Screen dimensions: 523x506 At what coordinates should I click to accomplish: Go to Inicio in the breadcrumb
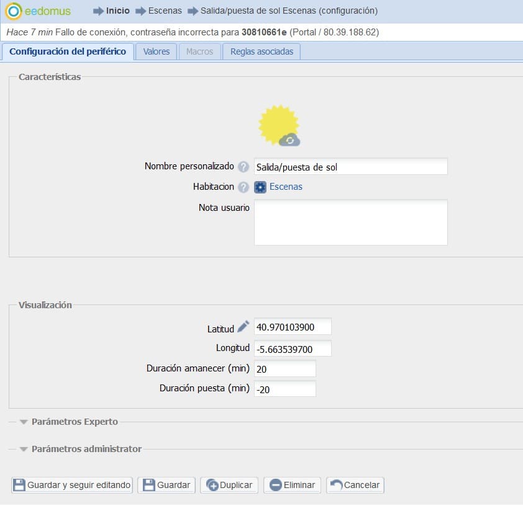click(x=117, y=11)
